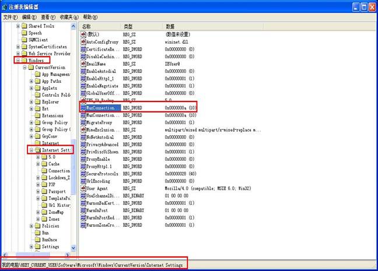The image size is (378, 271).
Task: Sort values by the 名称 column header
Action: pyautogui.click(x=99, y=27)
